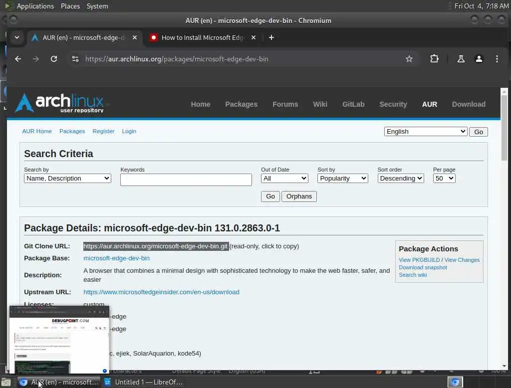This screenshot has height=388, width=511.
Task: Open the microsoft-edge-dev-bin package base link
Action: (x=116, y=258)
